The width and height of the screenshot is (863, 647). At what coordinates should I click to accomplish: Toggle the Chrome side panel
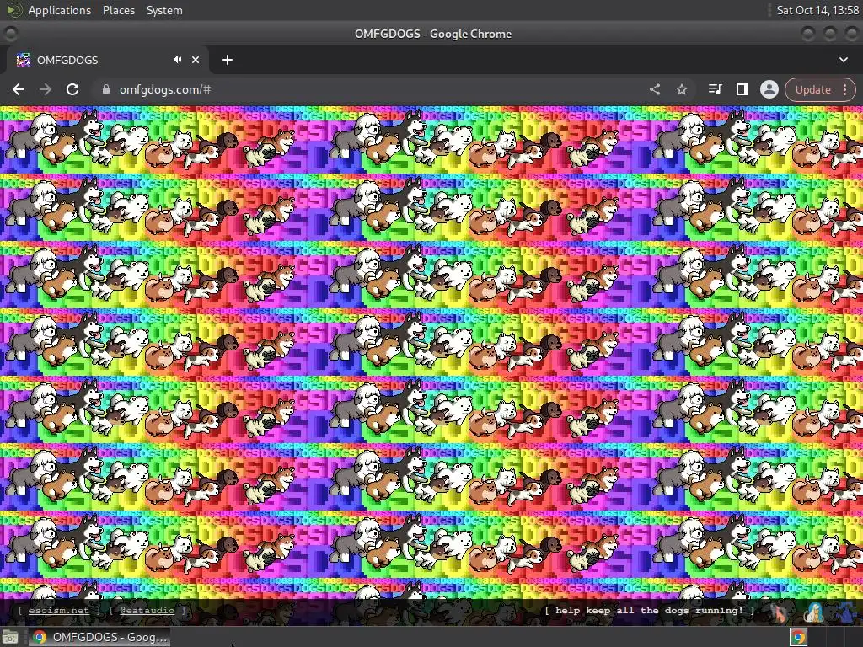point(742,89)
